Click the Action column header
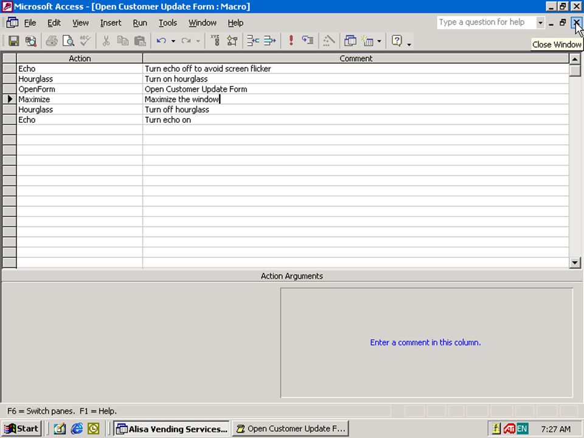584x438 pixels. pos(80,58)
